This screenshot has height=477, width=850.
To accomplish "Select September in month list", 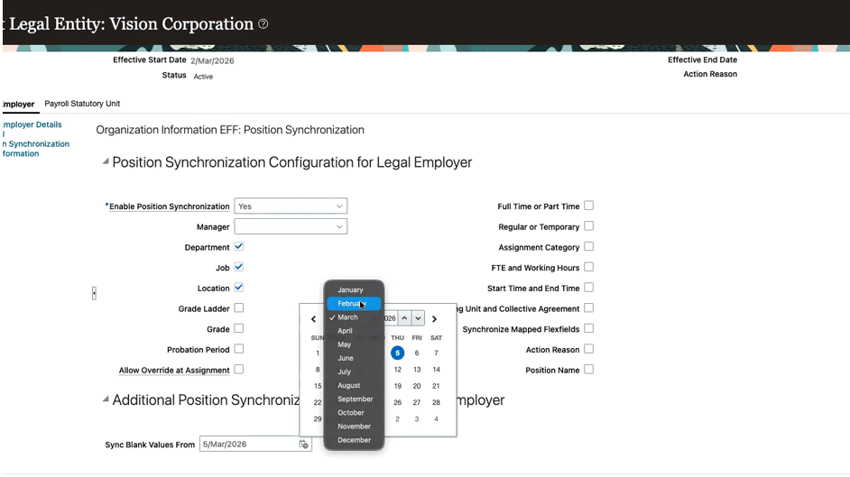I will coord(354,399).
